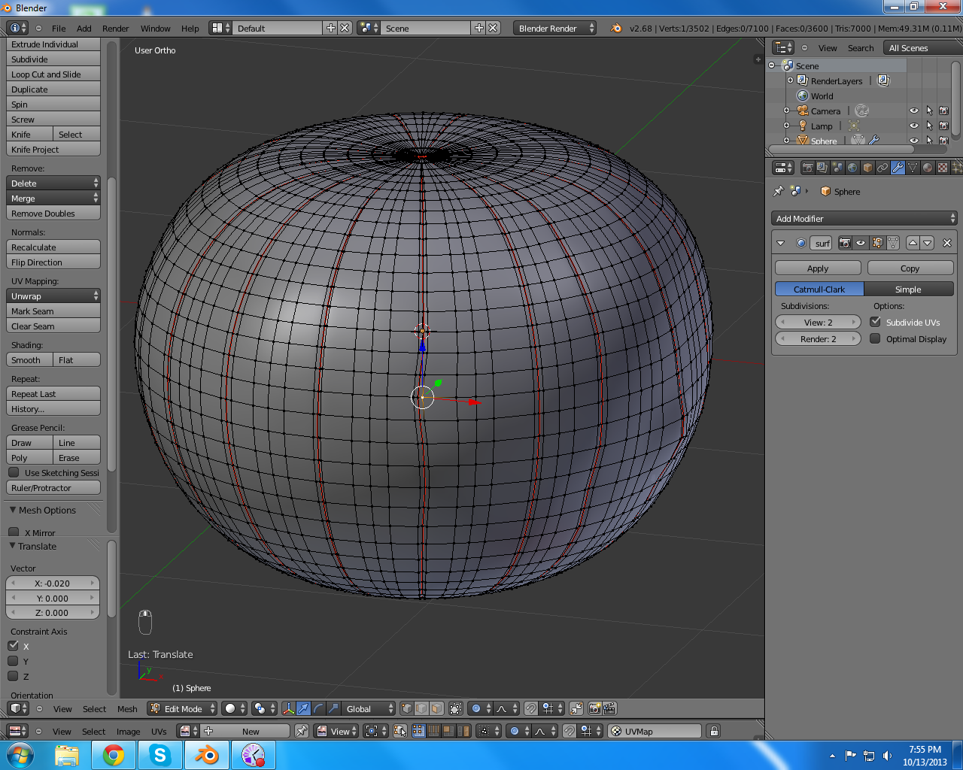The width and height of the screenshot is (963, 770).
Task: Select the Object Data triangle tab icon
Action: point(913,168)
